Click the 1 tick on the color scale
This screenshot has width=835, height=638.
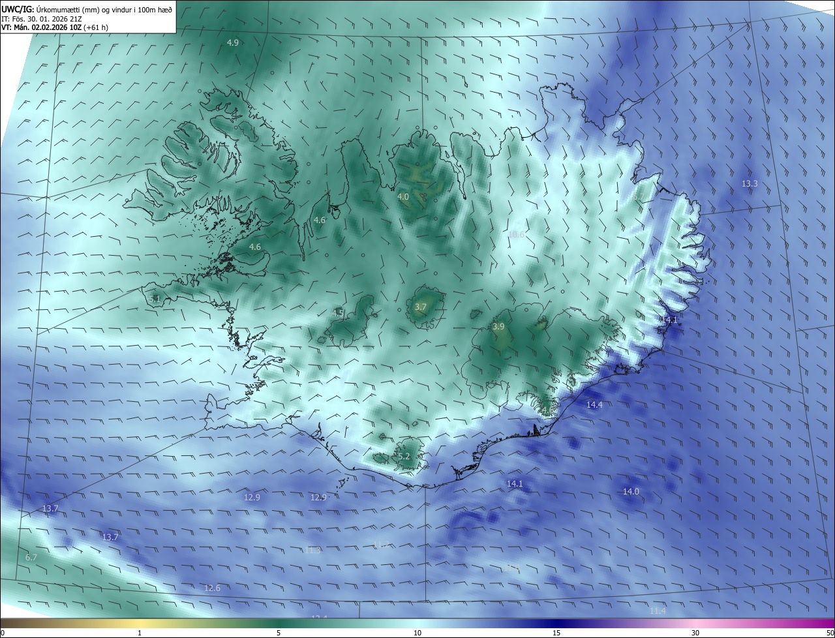point(140,633)
